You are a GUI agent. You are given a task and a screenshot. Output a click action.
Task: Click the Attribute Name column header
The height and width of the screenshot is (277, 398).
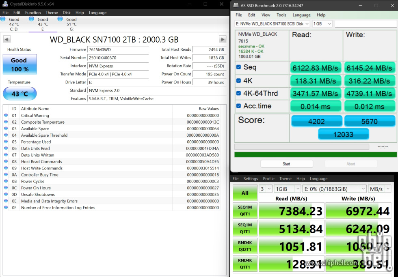(x=35, y=109)
